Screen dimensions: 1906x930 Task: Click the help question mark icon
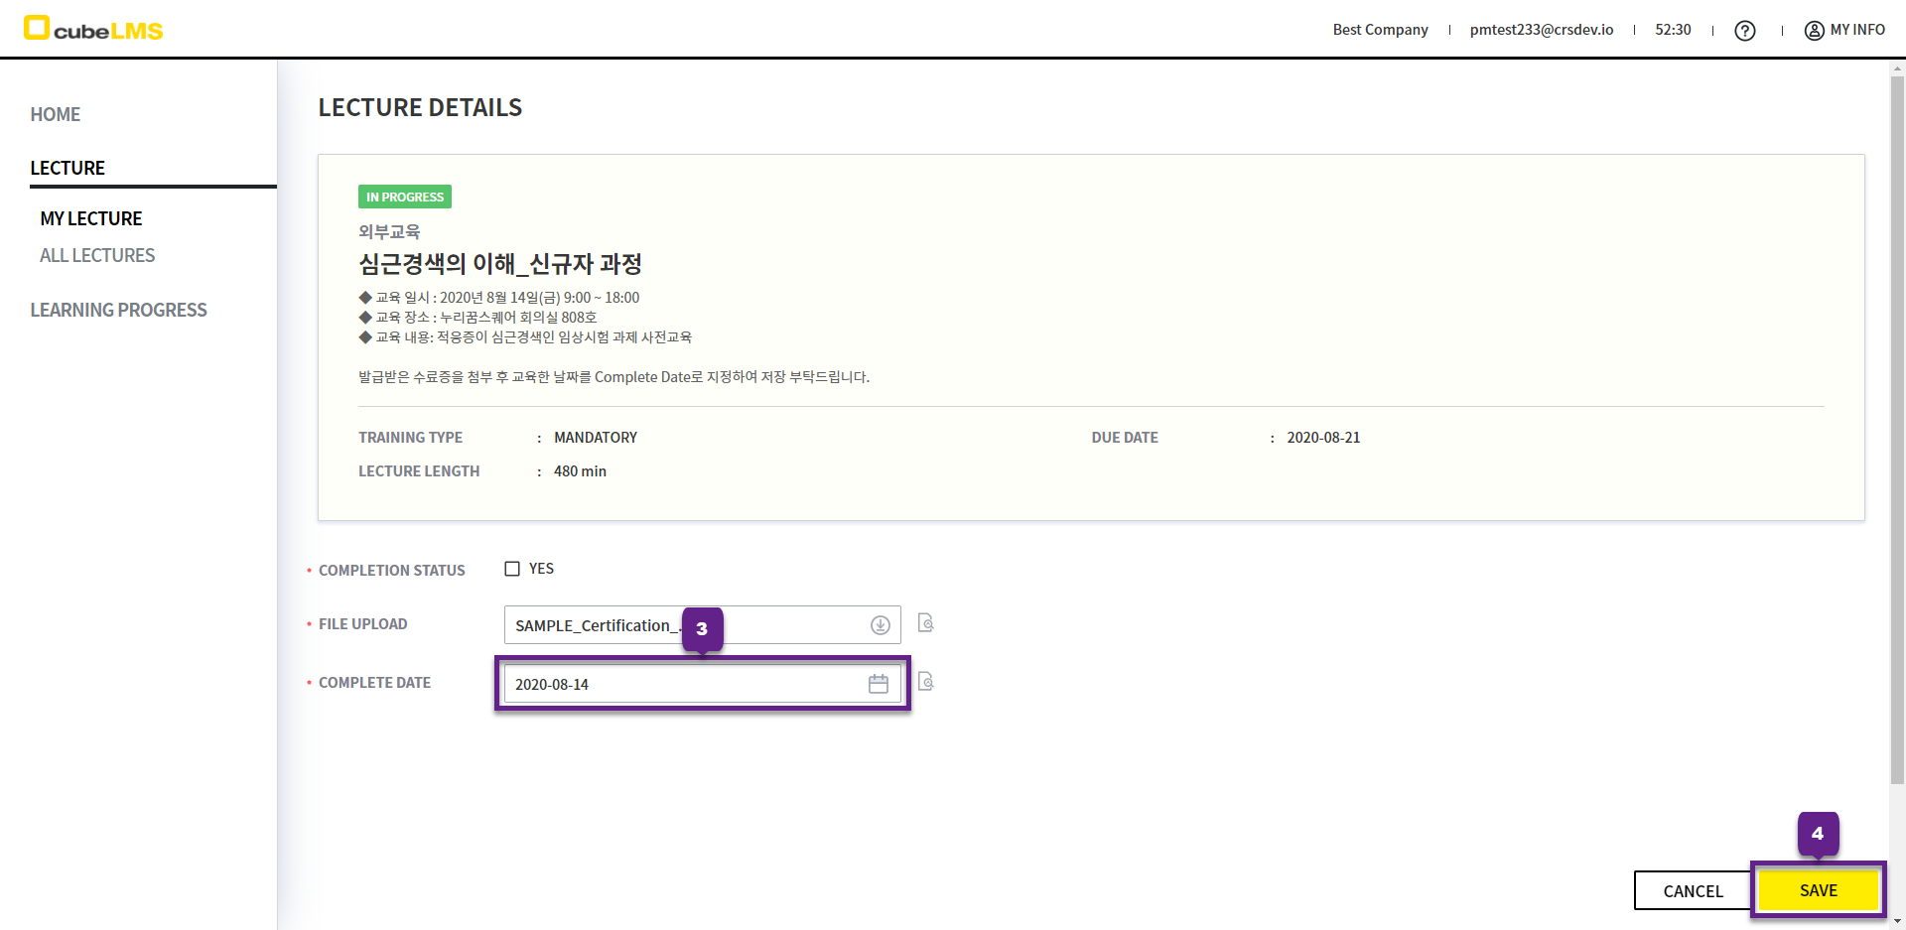[1744, 31]
